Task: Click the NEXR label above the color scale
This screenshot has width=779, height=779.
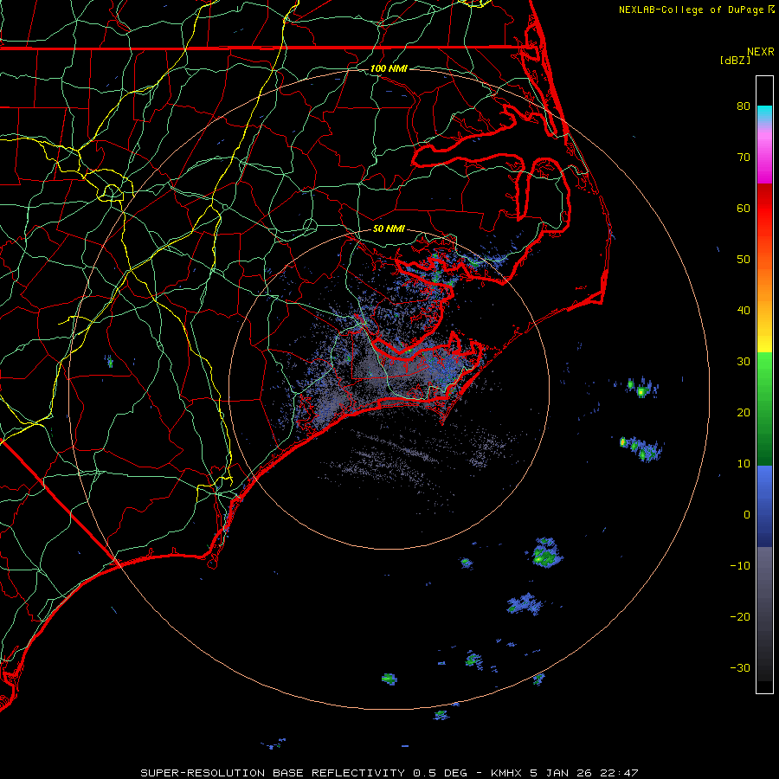Action: [761, 52]
